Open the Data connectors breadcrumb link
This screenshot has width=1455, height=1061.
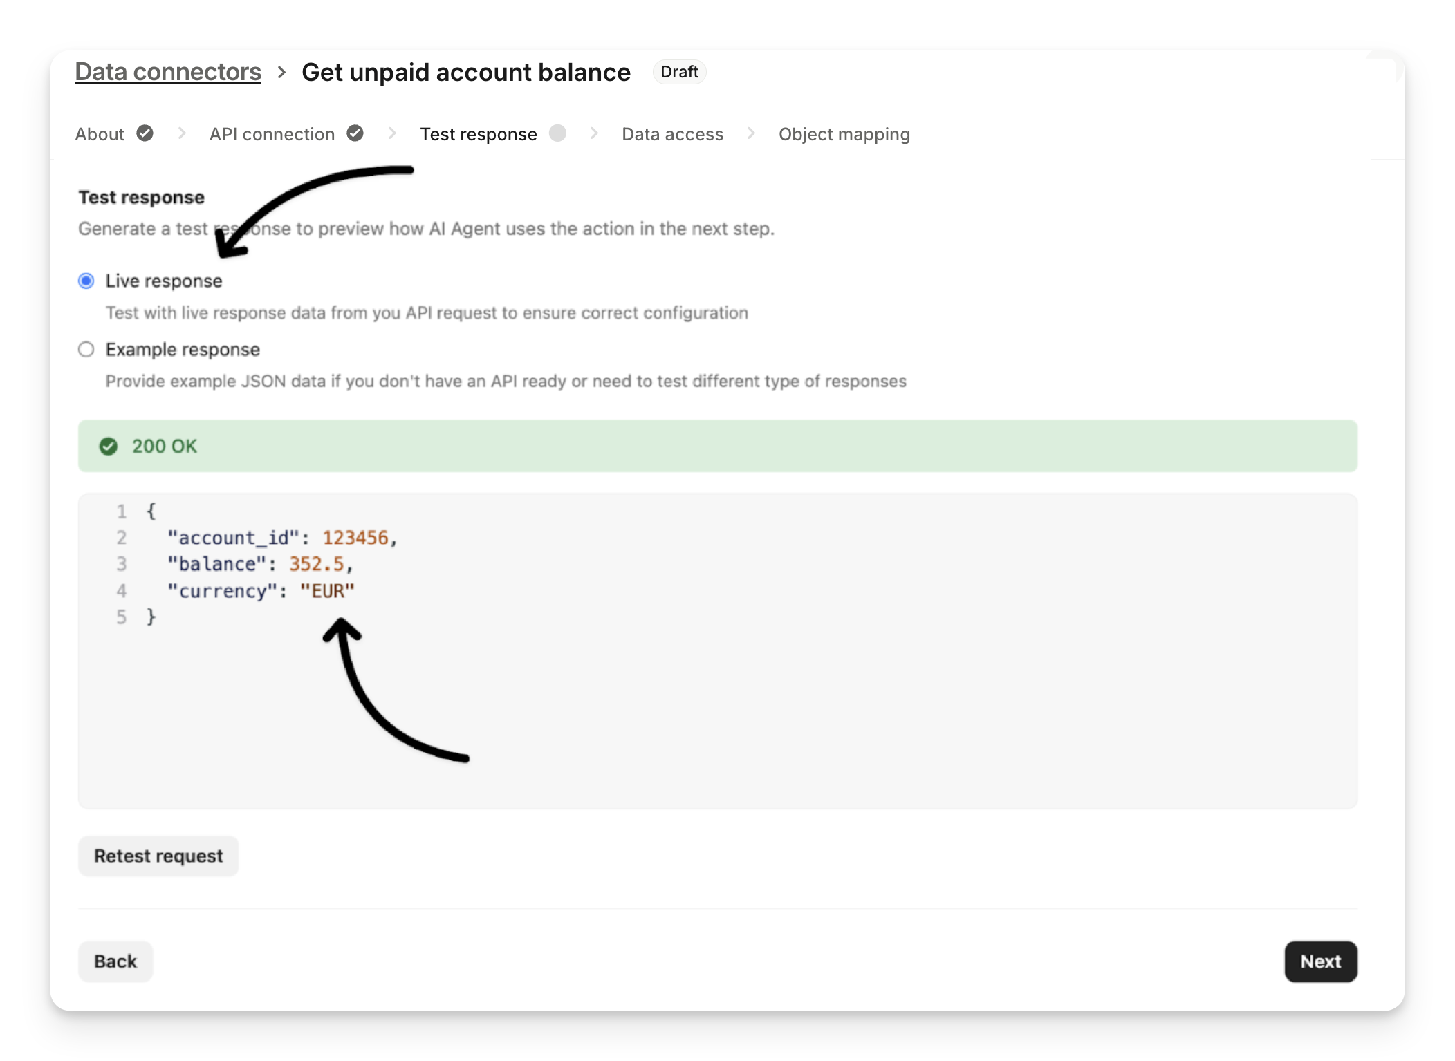(168, 72)
